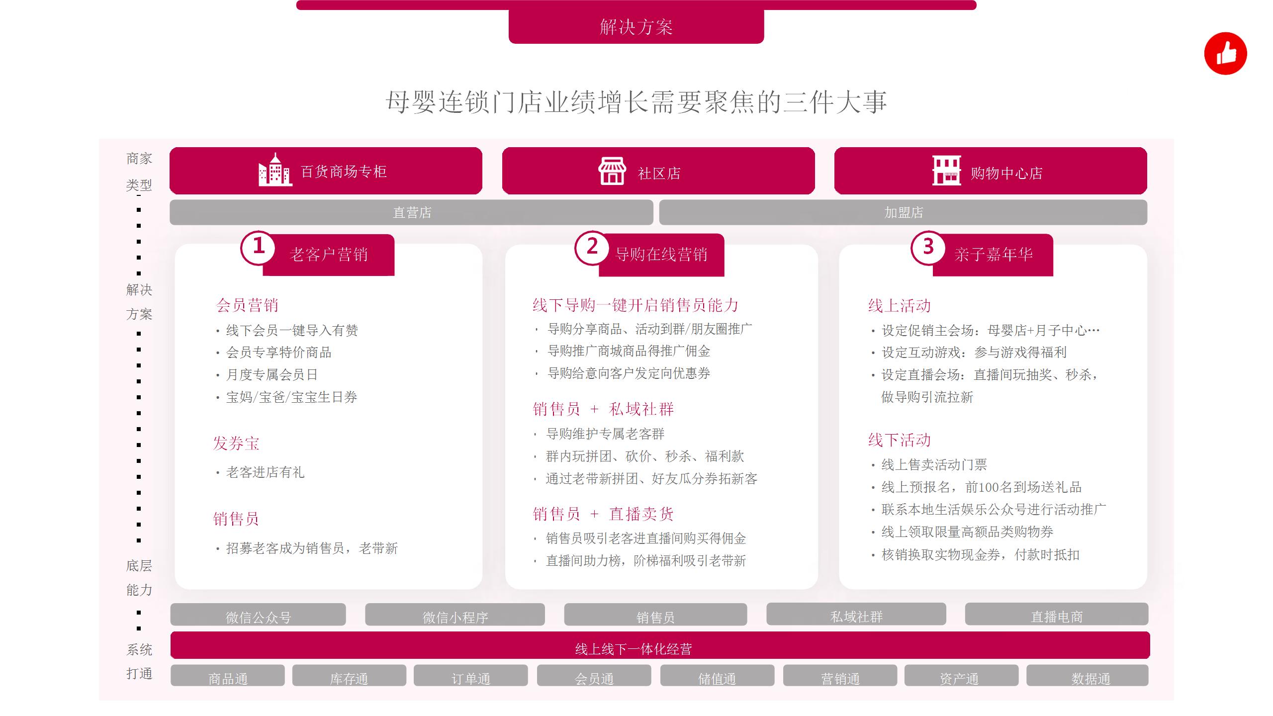Click the department store building icon
The width and height of the screenshot is (1273, 716).
point(274,171)
